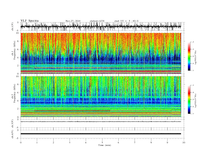Click time axis tick label "6"
Viewport: 207px width, 160px height.
tap(119, 142)
